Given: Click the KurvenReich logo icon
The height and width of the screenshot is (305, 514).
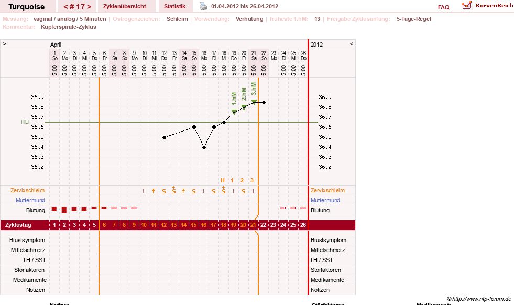Looking at the screenshot, I should (466, 5).
